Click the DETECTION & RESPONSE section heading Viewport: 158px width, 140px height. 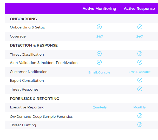(x=34, y=45)
